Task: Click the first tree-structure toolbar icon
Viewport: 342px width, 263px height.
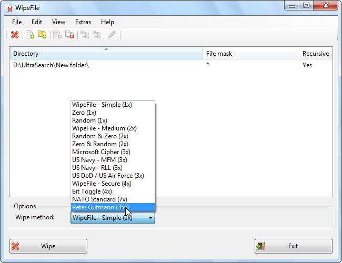Action: click(85, 35)
